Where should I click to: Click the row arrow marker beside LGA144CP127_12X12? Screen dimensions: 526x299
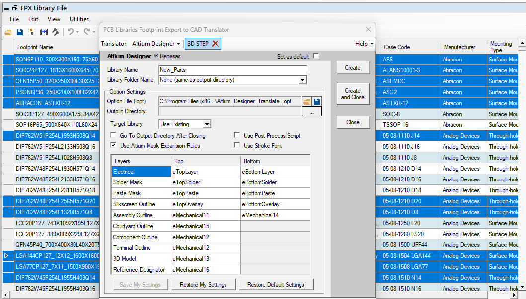[6, 256]
